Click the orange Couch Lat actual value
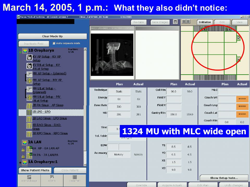250x187 pixels. 242,114
